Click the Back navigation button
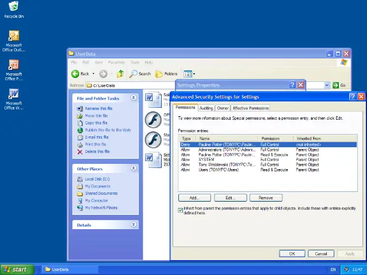Viewport: 367px width, 275px height. pyautogui.click(x=81, y=73)
